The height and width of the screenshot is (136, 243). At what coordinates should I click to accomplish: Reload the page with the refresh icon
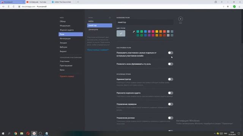14,6
